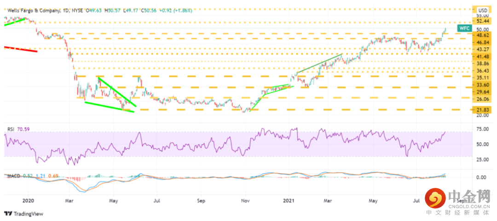Select the red trend line drawing

tap(21, 49)
